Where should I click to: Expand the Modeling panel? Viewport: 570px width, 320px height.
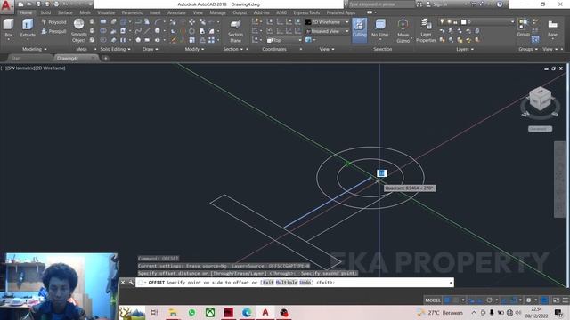(34, 49)
